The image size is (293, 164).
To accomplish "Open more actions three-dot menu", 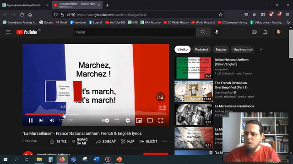I will pyautogui.click(x=165, y=142).
